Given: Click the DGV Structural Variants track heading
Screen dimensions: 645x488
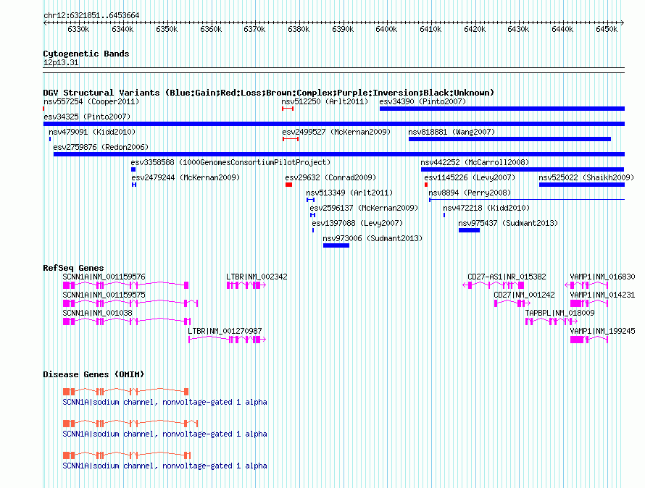Looking at the screenshot, I should tap(268, 93).
